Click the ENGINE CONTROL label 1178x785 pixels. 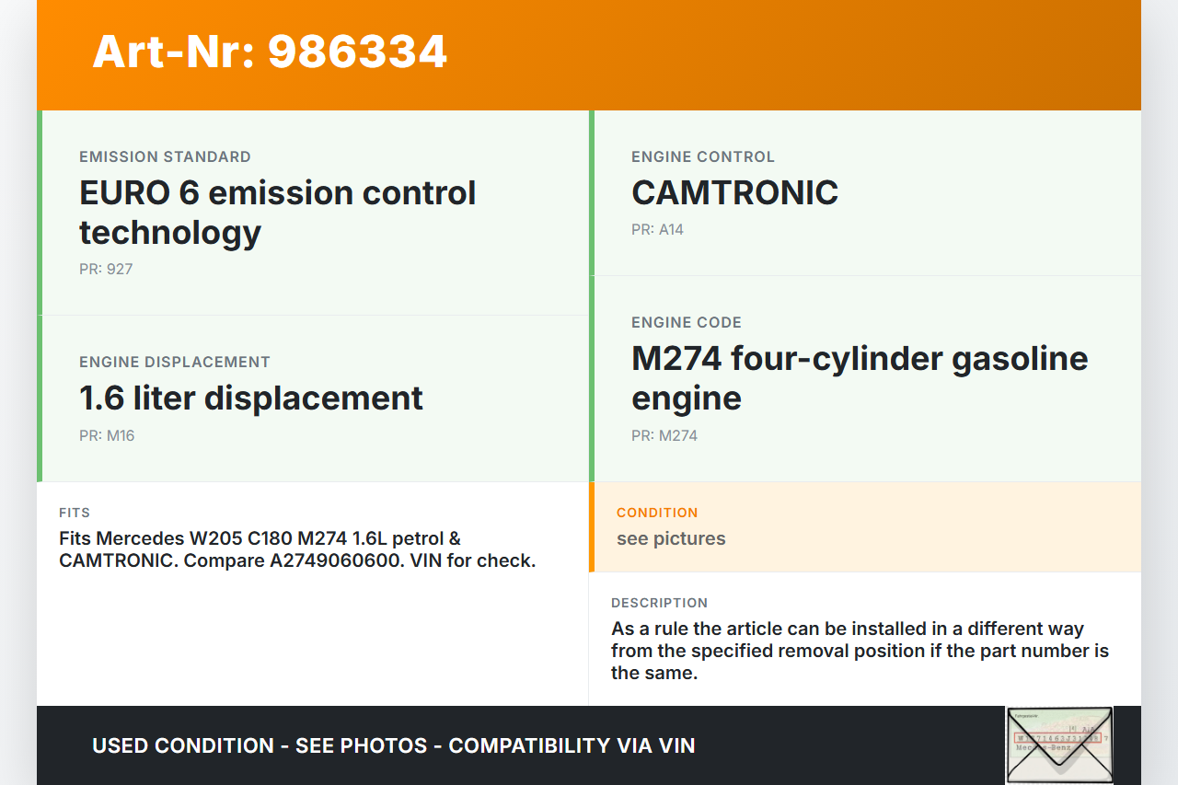click(x=703, y=157)
